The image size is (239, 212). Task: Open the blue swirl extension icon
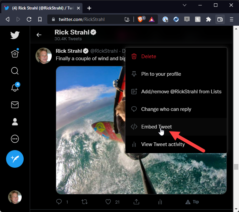(x=176, y=19)
